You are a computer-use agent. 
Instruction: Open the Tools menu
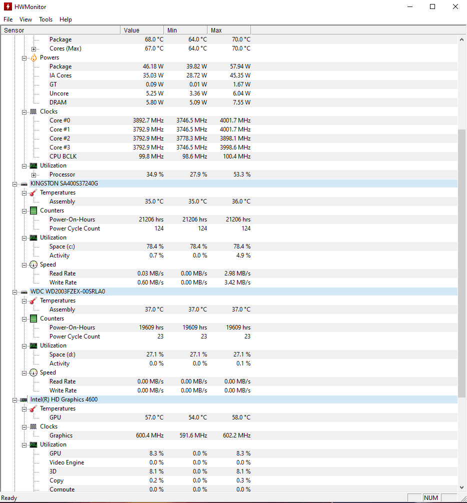(x=45, y=19)
